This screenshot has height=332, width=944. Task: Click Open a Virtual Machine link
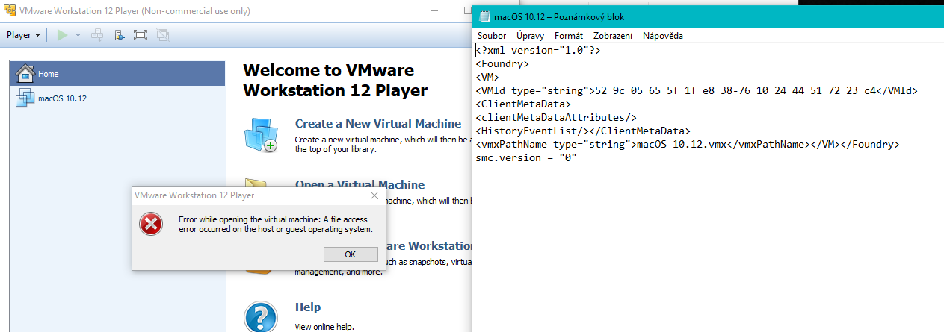pyautogui.click(x=360, y=184)
